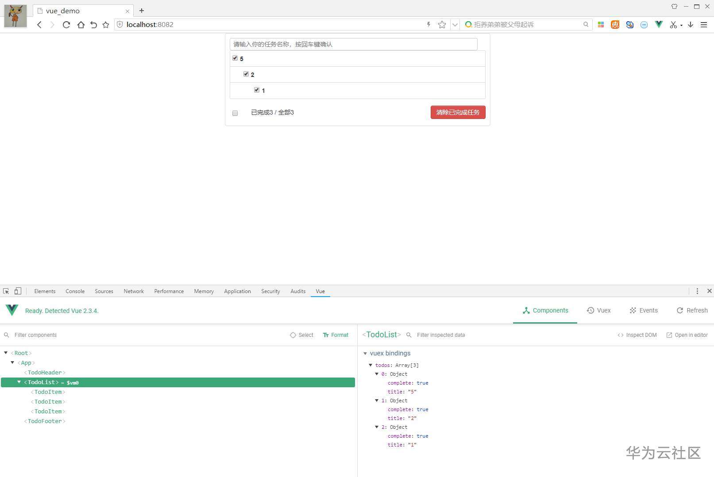Switch to the Memory tab
The width and height of the screenshot is (714, 477).
point(204,291)
